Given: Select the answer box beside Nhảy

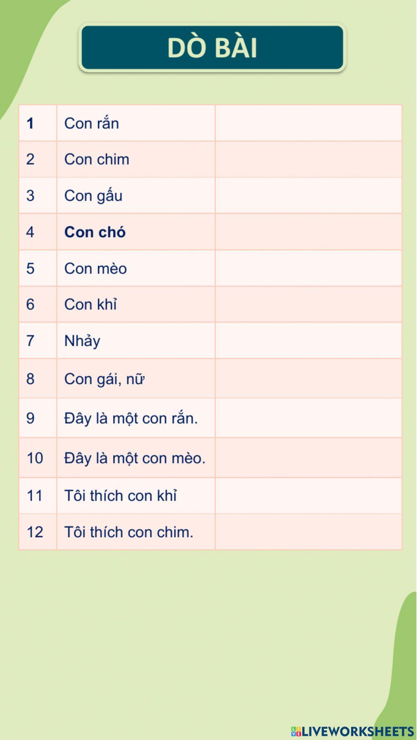Looking at the screenshot, I should pos(309,340).
